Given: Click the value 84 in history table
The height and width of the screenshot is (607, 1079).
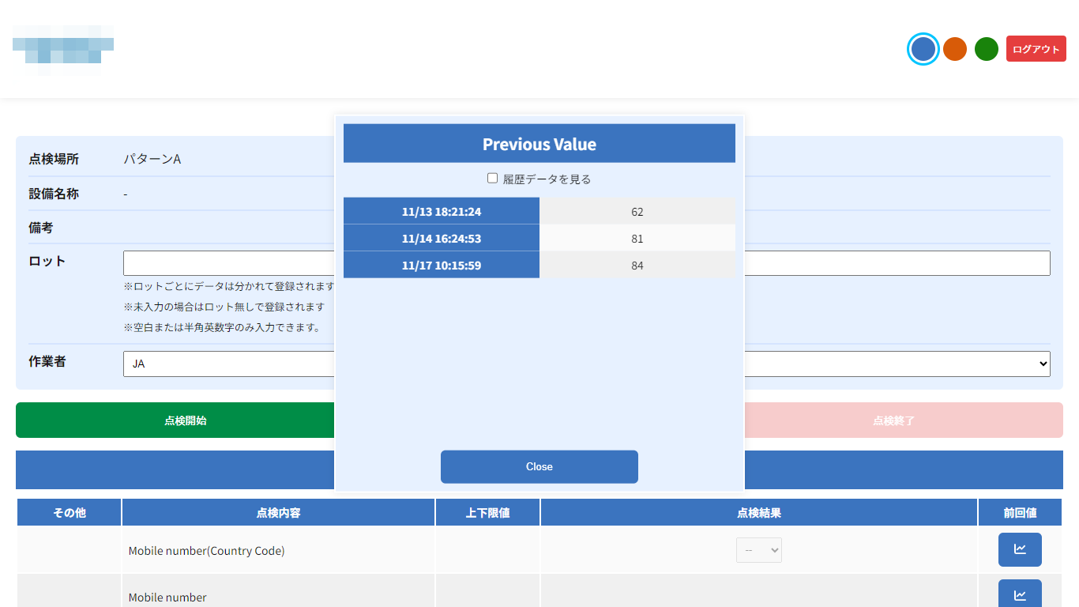Looking at the screenshot, I should (637, 266).
